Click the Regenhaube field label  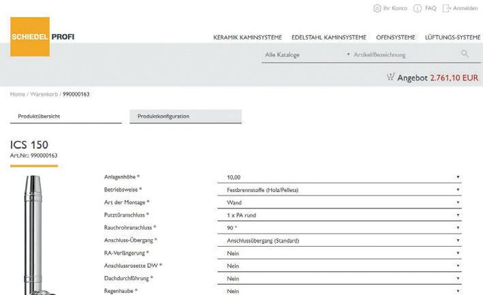(x=121, y=291)
